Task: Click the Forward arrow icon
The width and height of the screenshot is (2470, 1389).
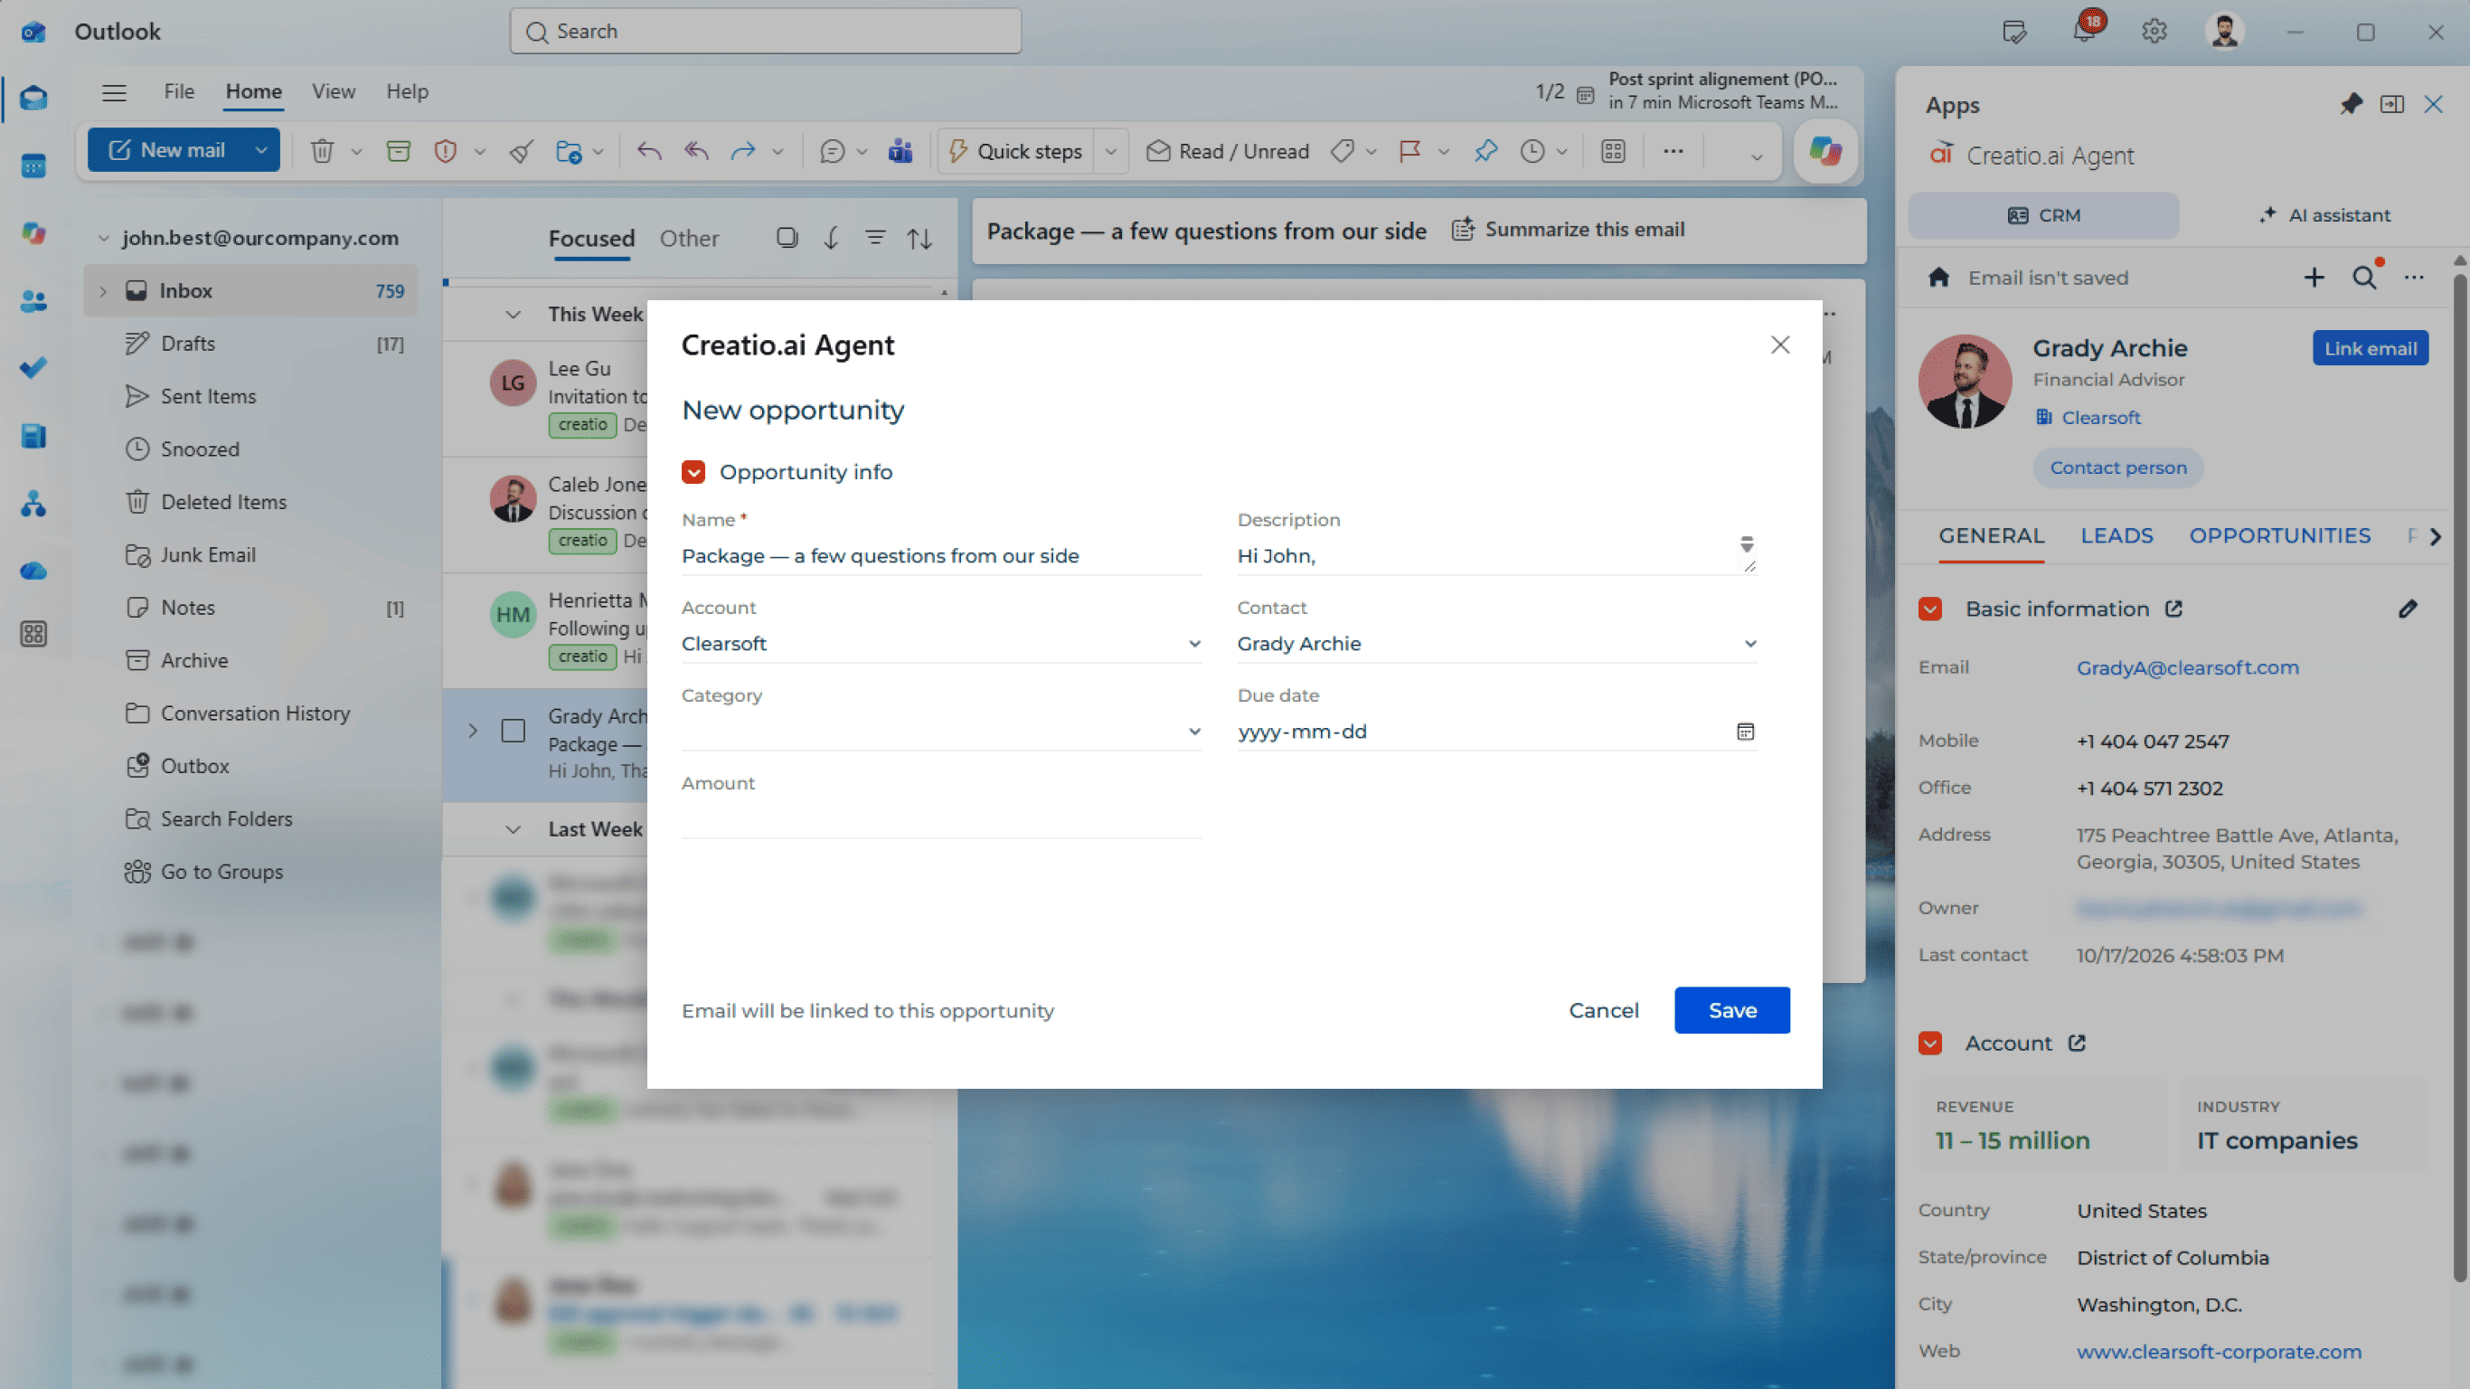Action: tap(743, 151)
